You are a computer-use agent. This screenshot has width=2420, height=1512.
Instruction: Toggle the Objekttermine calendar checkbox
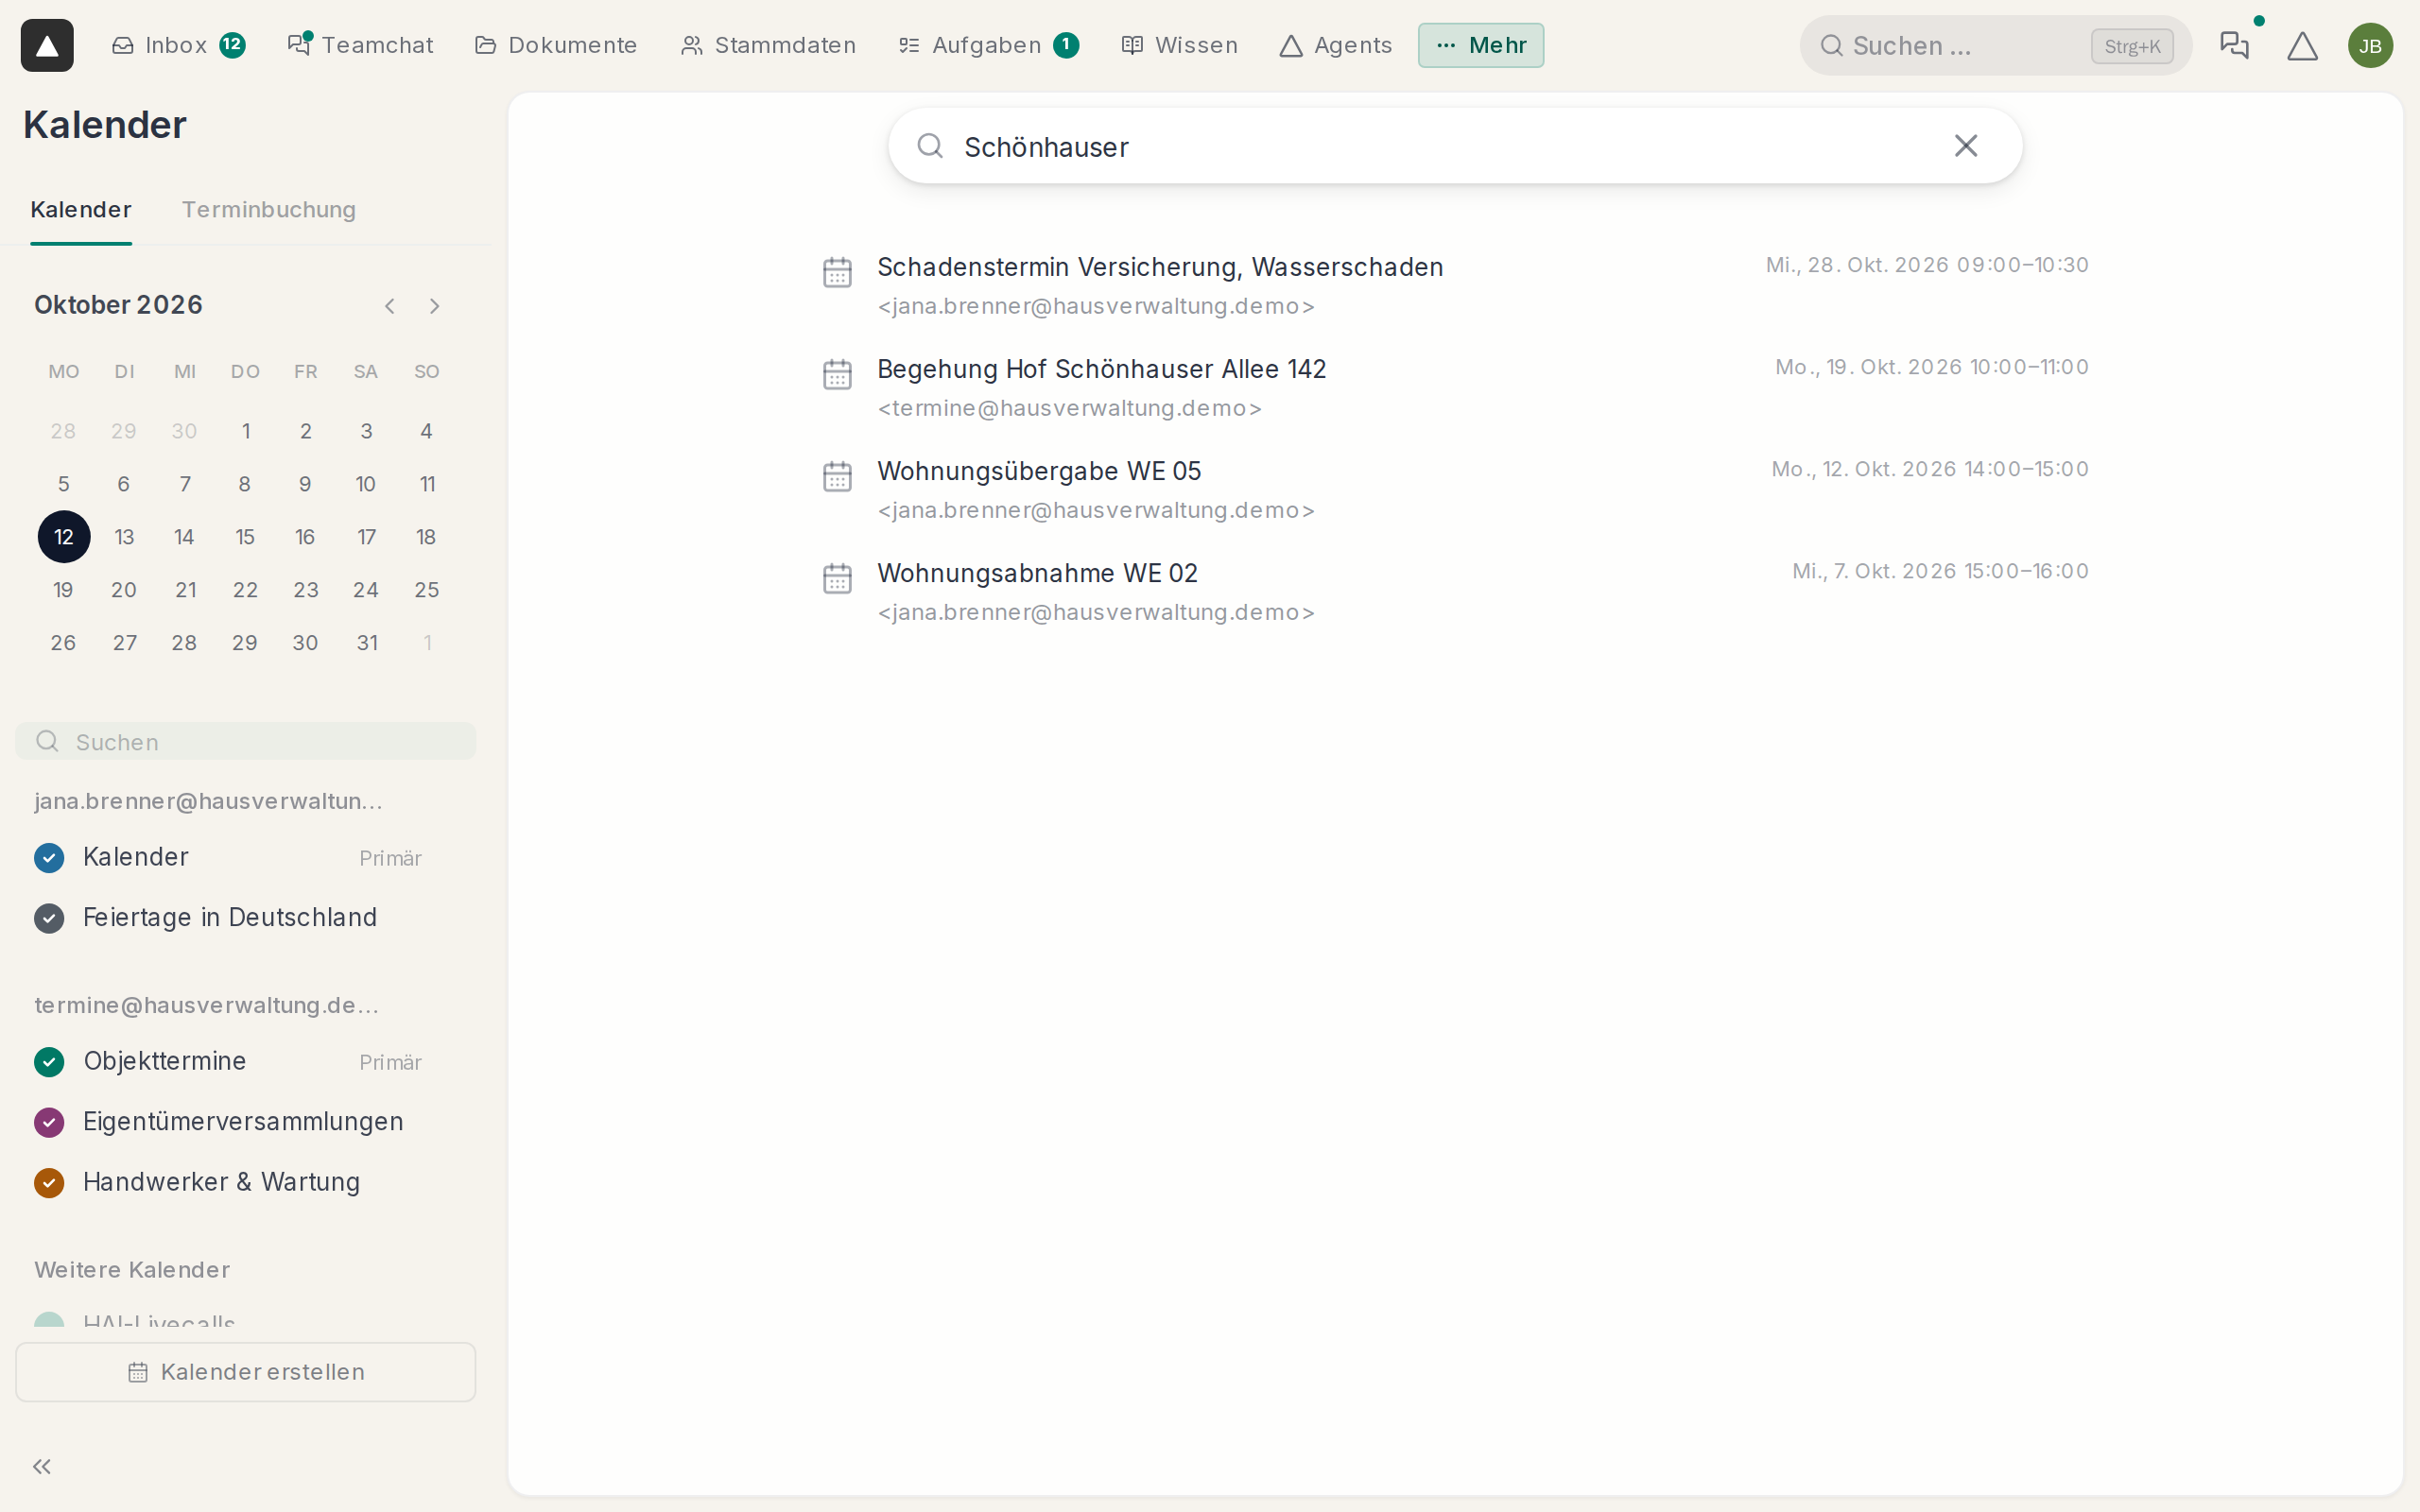point(49,1062)
